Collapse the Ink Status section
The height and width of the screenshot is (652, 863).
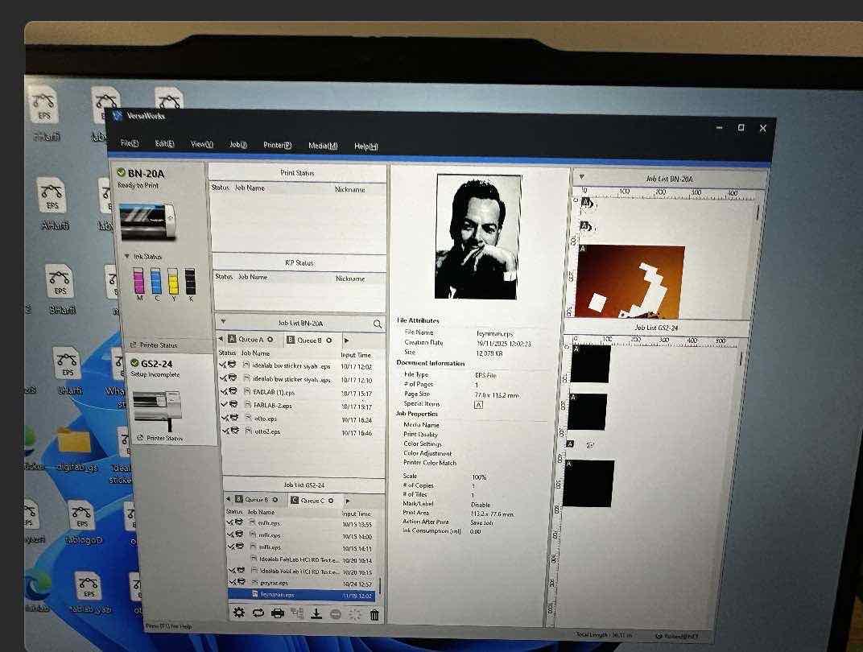coord(127,257)
